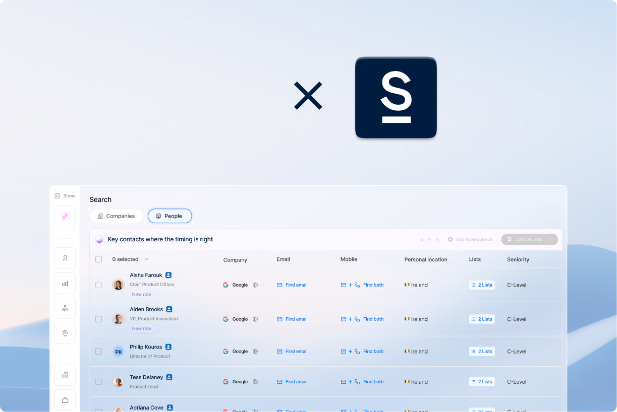Open the building icon in sidebar
The height and width of the screenshot is (412, 617).
65,375
